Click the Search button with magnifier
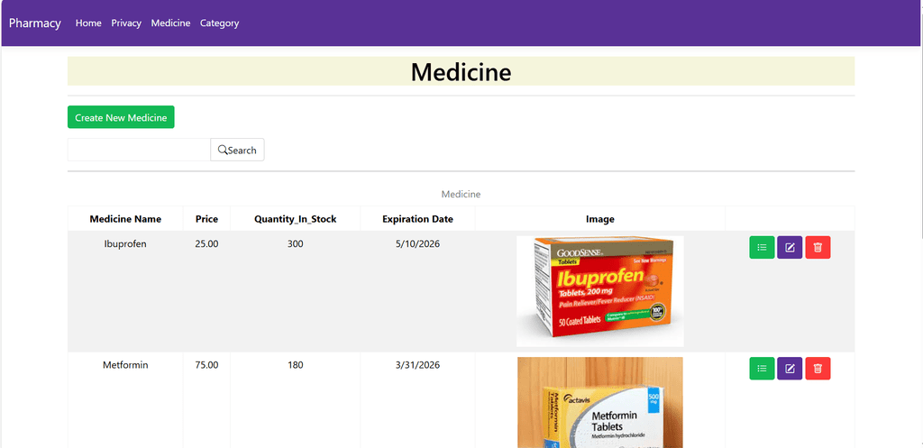This screenshot has height=448, width=923. [237, 151]
